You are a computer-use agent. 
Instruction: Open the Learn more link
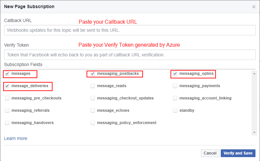point(16,138)
